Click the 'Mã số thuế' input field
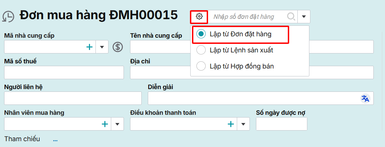385x147 pixels. tap(64, 73)
